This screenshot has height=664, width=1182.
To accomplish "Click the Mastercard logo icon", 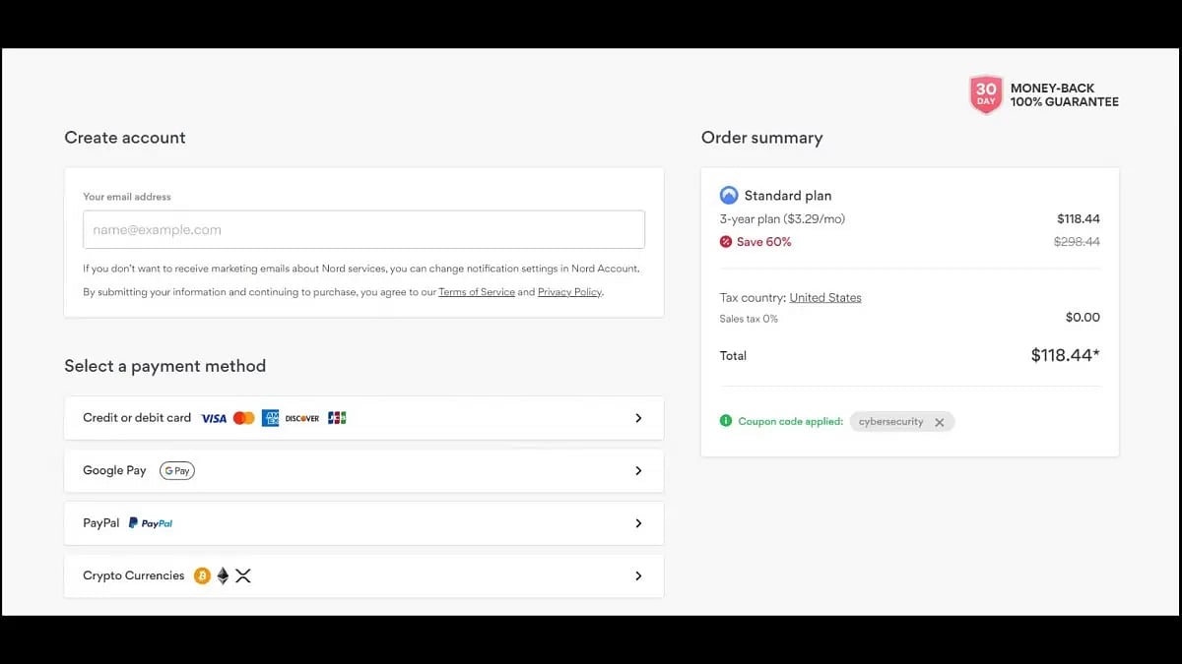I will [x=243, y=418].
